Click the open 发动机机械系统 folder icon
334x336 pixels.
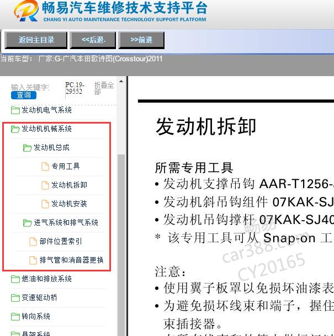coord(15,129)
